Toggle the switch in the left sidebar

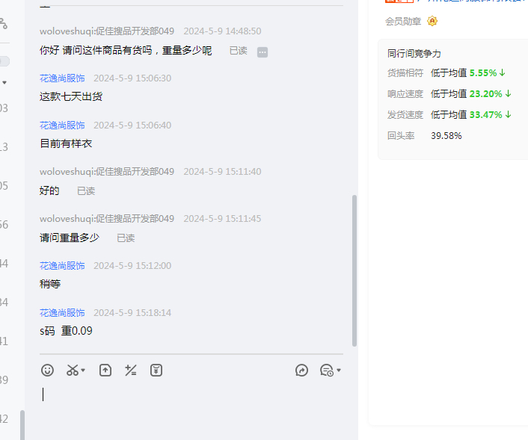[4, 61]
